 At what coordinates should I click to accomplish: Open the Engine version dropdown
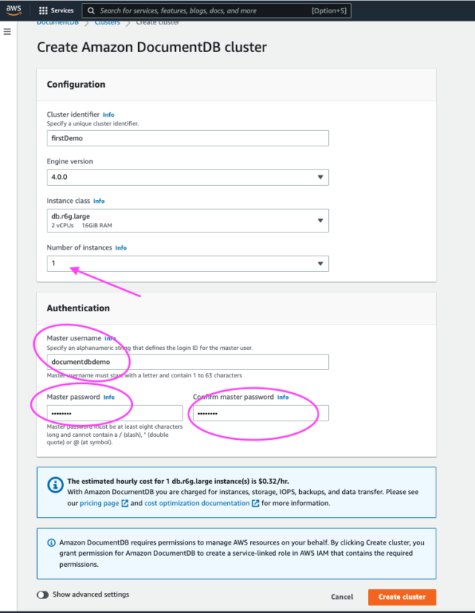pos(321,177)
